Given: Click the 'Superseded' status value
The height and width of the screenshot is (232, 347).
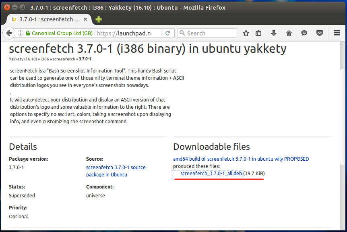Looking at the screenshot, I should [22, 196].
